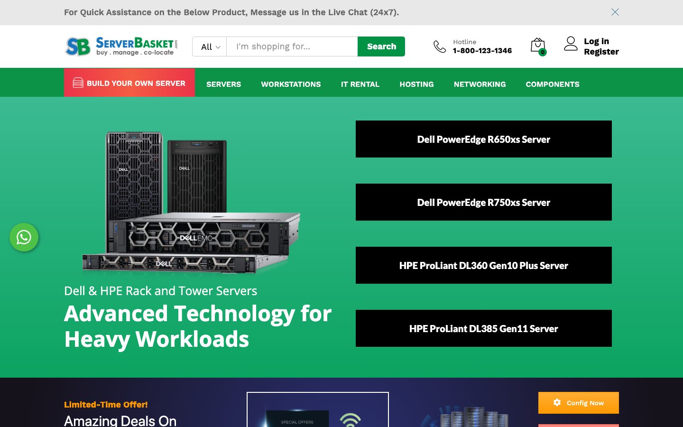Click the orange Config Now button
This screenshot has width=683, height=427.
pos(579,403)
